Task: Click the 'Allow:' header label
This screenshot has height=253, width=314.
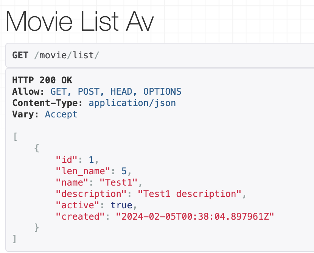Action: point(28,92)
